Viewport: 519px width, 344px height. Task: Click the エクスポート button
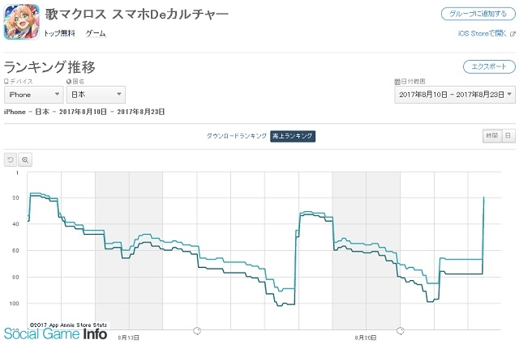tap(489, 66)
